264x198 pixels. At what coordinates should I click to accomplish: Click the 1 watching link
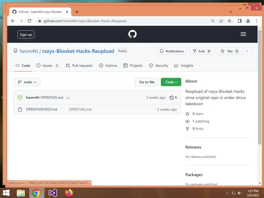(x=197, y=121)
